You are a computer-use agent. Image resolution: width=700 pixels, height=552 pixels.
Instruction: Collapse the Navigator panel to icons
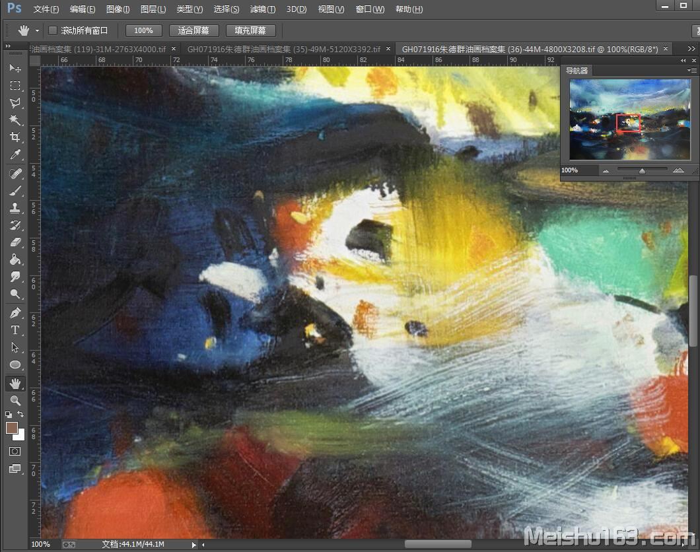tap(683, 60)
